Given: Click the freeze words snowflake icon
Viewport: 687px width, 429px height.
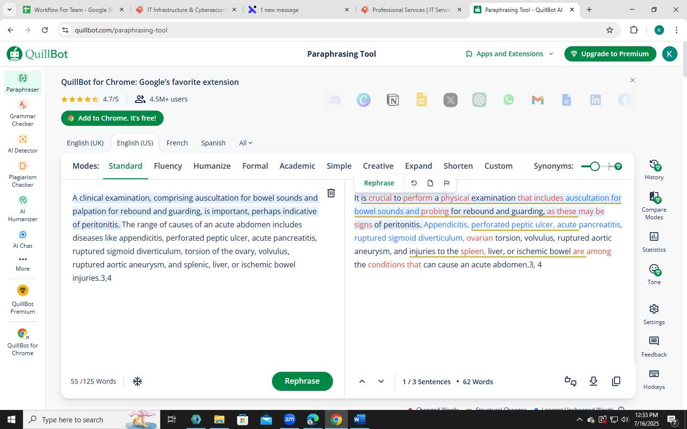Looking at the screenshot, I should 137,381.
